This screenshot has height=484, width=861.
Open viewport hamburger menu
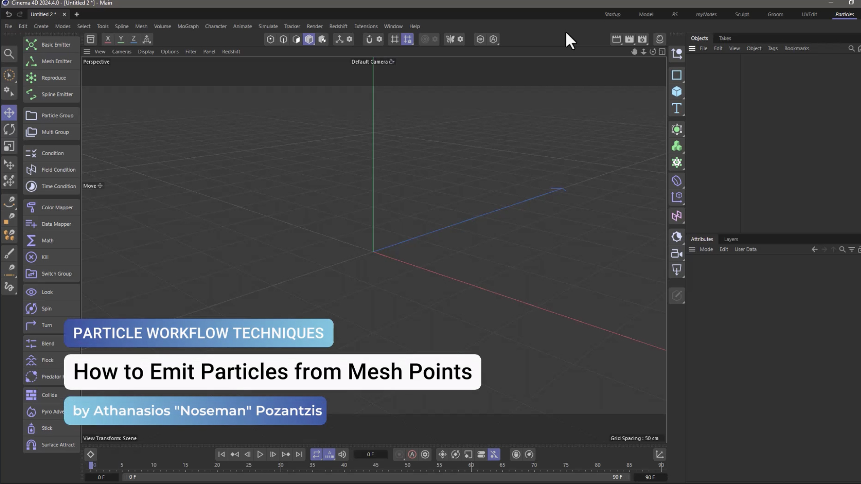coord(87,52)
